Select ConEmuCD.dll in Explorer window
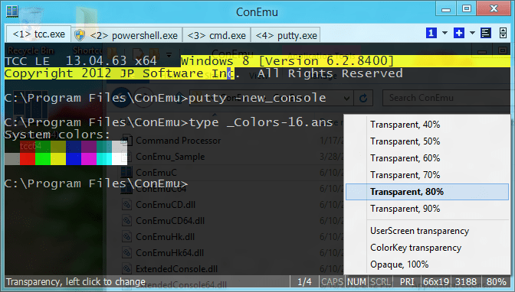The image size is (515, 292). 166,205
